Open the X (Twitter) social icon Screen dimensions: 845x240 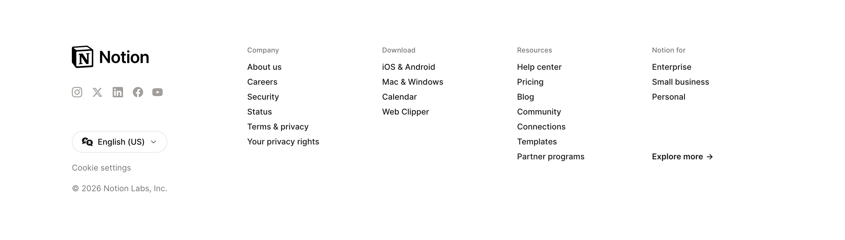97,92
